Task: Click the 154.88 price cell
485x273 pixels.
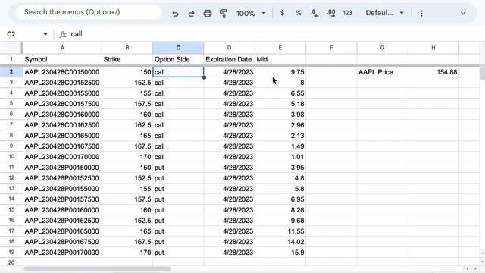Action: [433, 72]
